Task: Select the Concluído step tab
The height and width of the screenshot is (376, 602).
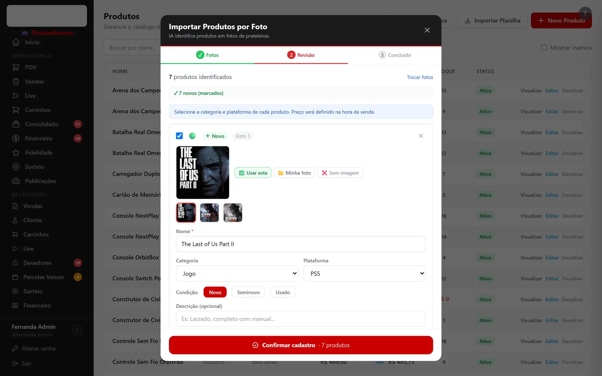Action: tap(395, 55)
